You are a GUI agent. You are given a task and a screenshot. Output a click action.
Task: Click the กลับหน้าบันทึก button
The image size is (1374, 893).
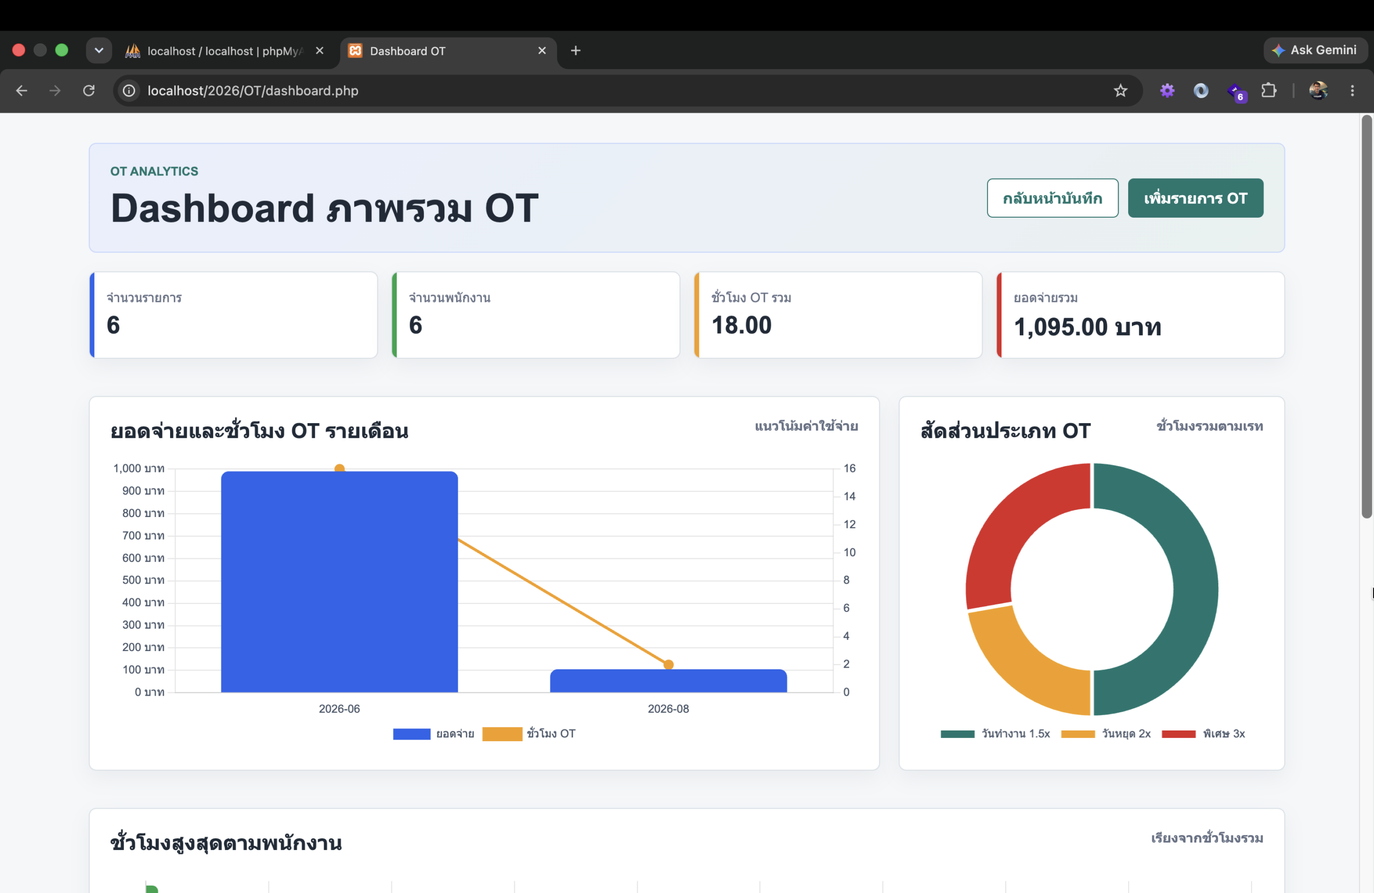click(x=1053, y=198)
